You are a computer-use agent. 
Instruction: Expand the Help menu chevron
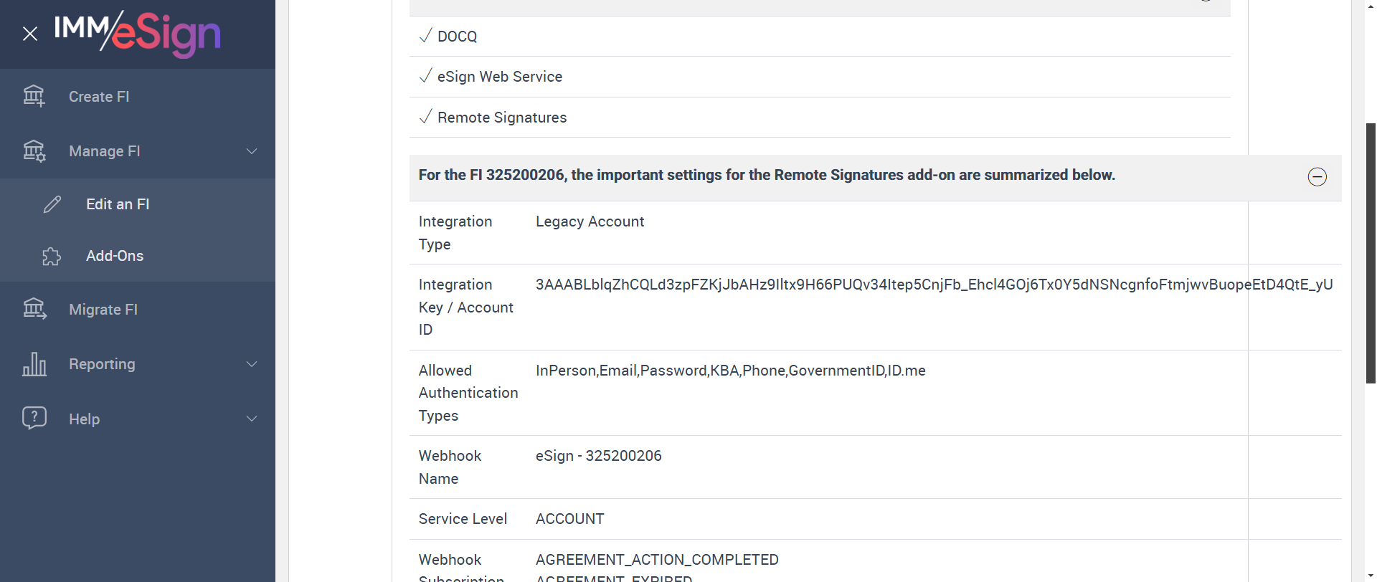252,419
